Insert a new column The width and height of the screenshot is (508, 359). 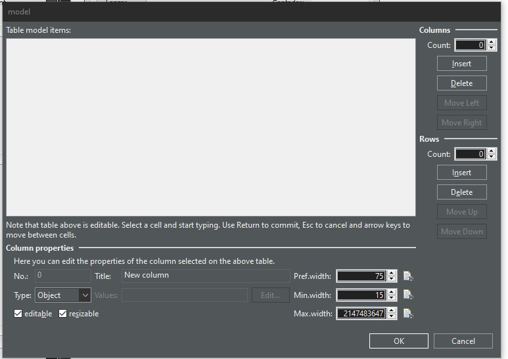click(461, 64)
